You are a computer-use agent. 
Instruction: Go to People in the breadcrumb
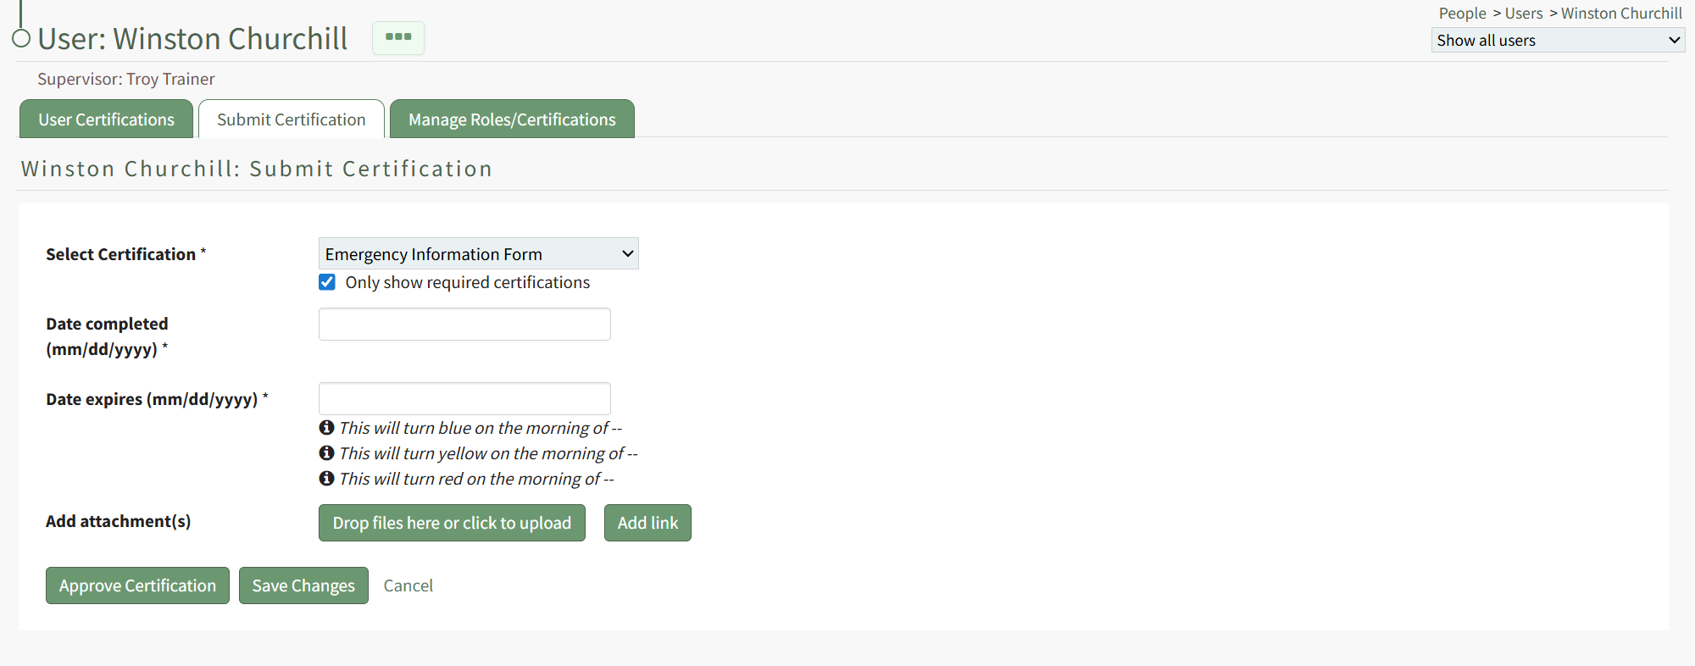point(1462,14)
